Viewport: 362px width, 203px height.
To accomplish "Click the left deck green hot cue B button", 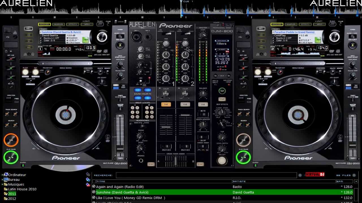I will 11,68.
